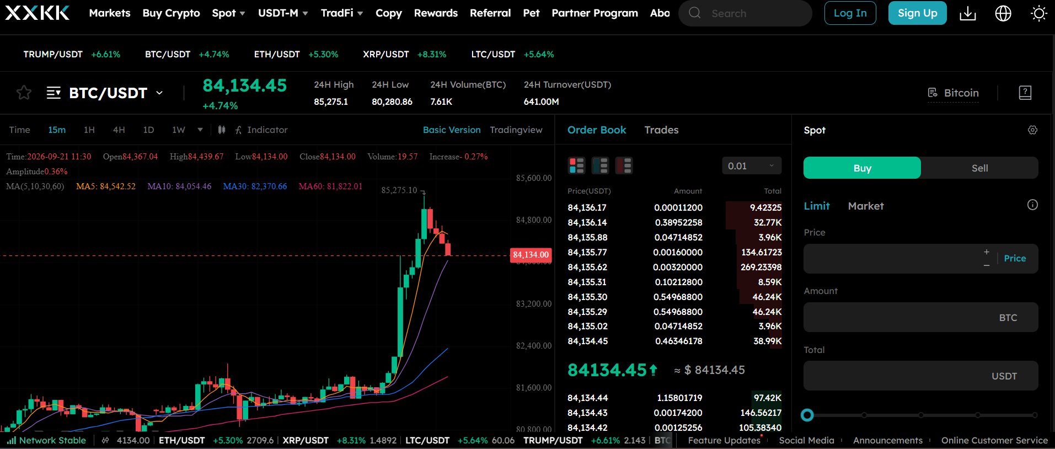Select the 1H chart interval
The image size is (1055, 449).
pyautogui.click(x=89, y=130)
